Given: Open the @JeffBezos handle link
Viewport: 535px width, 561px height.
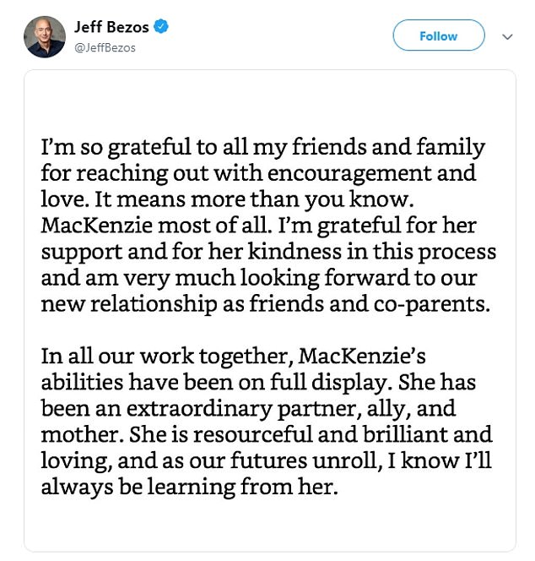Looking at the screenshot, I should click(x=105, y=48).
